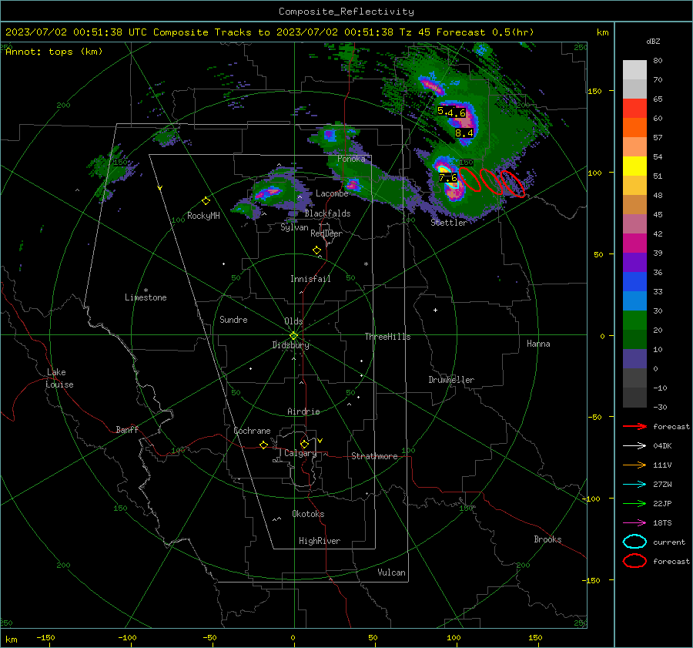Click the Brooks town label
Viewport: 693px width, 648px height.
click(547, 539)
